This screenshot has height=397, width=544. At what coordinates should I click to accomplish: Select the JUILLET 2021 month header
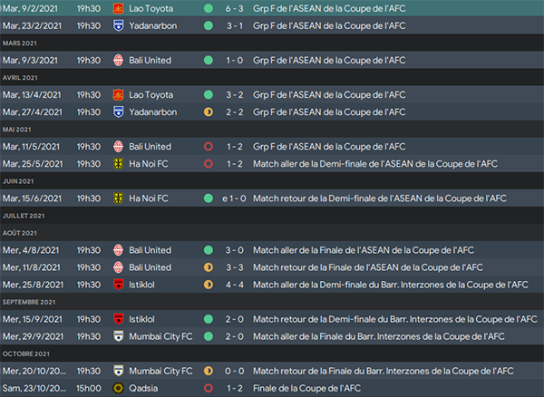click(x=24, y=216)
